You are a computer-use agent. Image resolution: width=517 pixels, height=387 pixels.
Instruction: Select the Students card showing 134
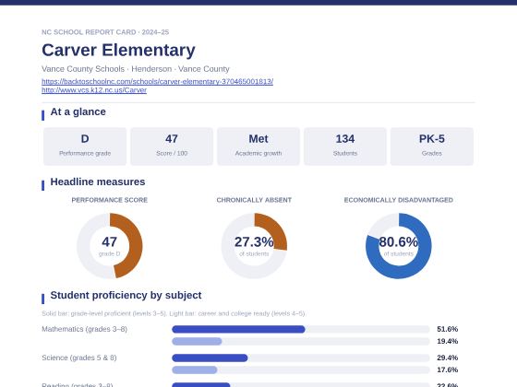345,147
